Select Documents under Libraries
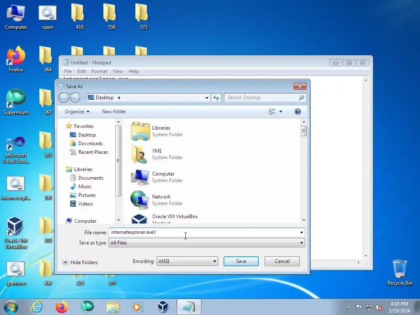The image size is (420, 315). coord(87,178)
